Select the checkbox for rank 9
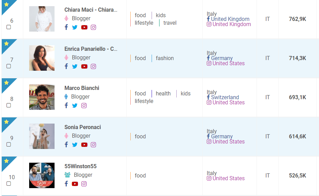The height and width of the screenshot is (196, 319). coord(9,144)
